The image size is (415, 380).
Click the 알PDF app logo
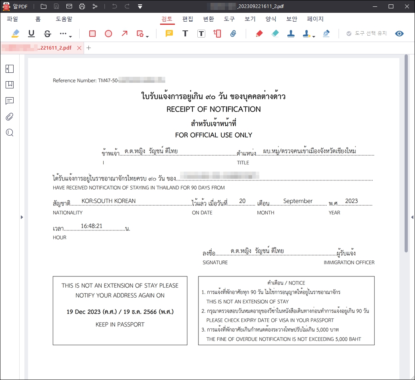[x=6, y=6]
